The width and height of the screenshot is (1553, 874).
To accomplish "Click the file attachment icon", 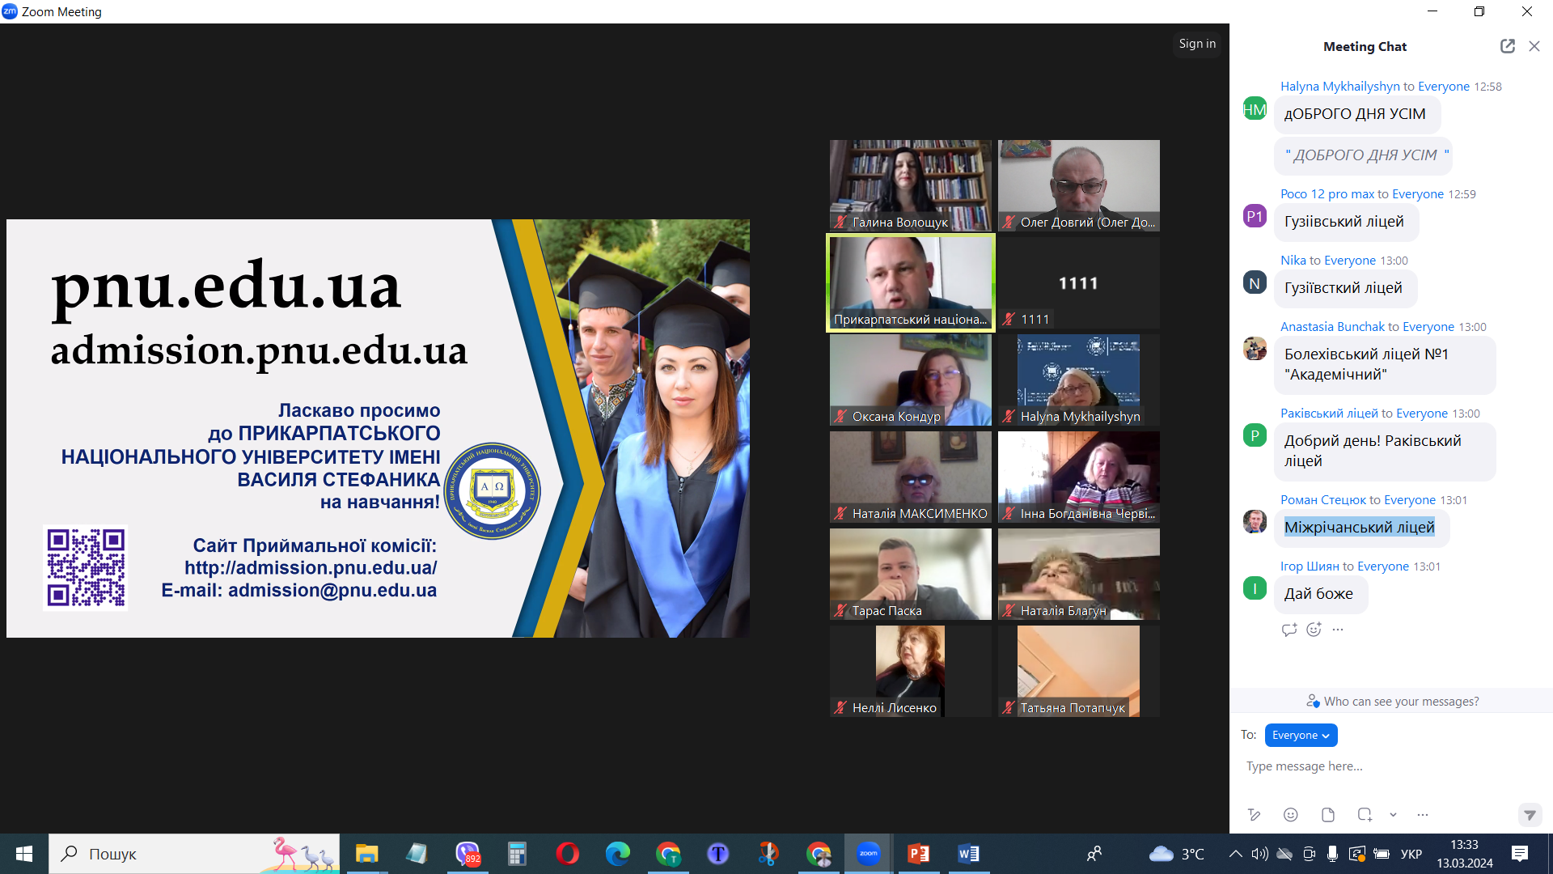I will (1328, 815).
